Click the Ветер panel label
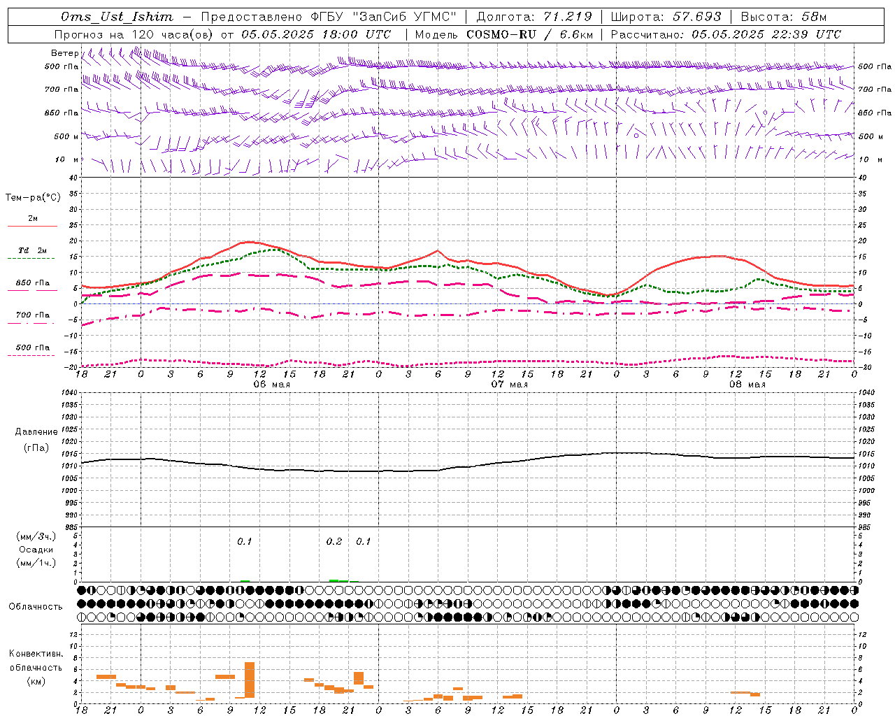Screen dimensions: 895x716 point(64,53)
